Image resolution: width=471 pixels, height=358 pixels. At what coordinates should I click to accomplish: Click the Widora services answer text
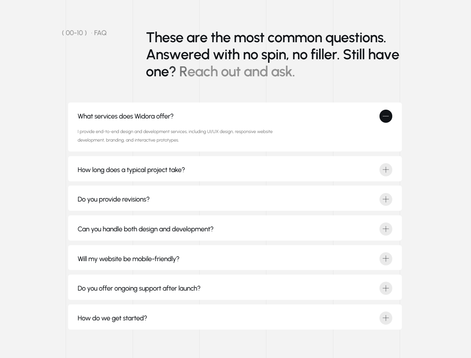(x=175, y=136)
